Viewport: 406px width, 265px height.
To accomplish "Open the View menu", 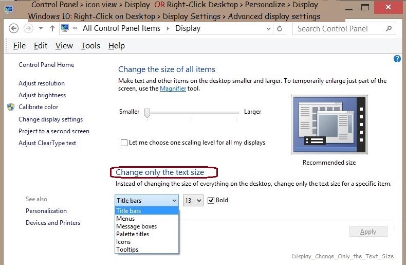I will tap(64, 46).
